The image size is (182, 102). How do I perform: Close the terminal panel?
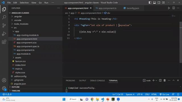pyautogui.click(x=178, y=80)
